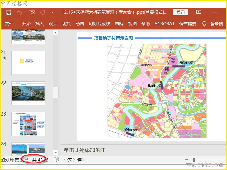Select the ACROBAT tab
Image resolution: width=227 pixels, height=170 pixels.
pos(165,24)
